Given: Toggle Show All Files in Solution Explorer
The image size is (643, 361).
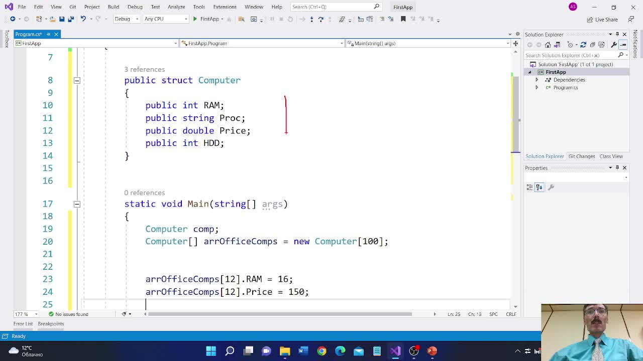Looking at the screenshot, I should point(601,45).
